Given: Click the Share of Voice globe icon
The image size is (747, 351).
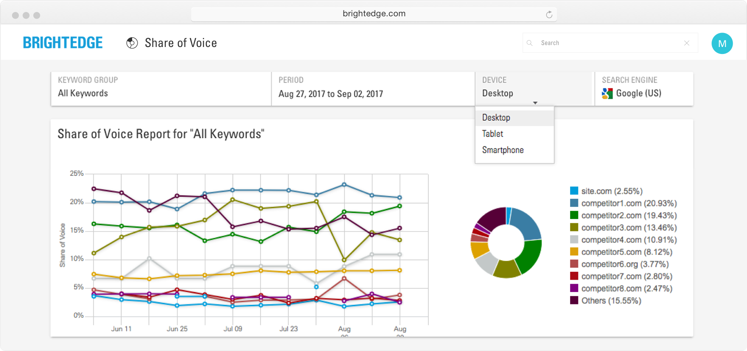Looking at the screenshot, I should click(x=132, y=43).
